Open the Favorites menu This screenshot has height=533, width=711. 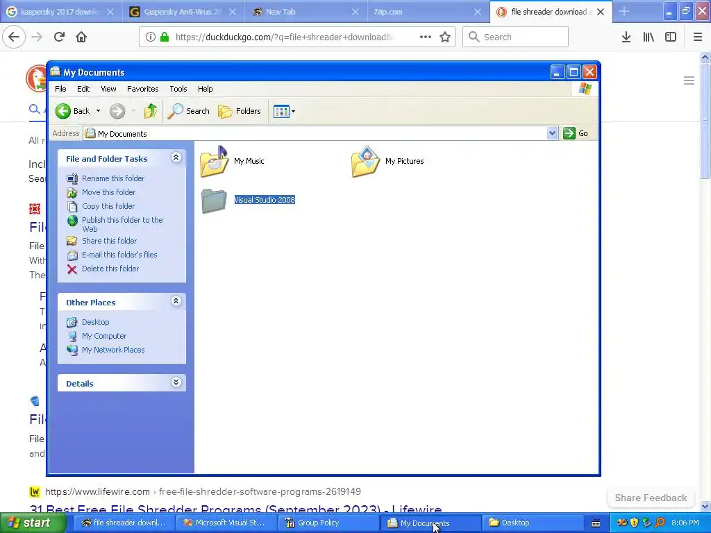(x=143, y=89)
